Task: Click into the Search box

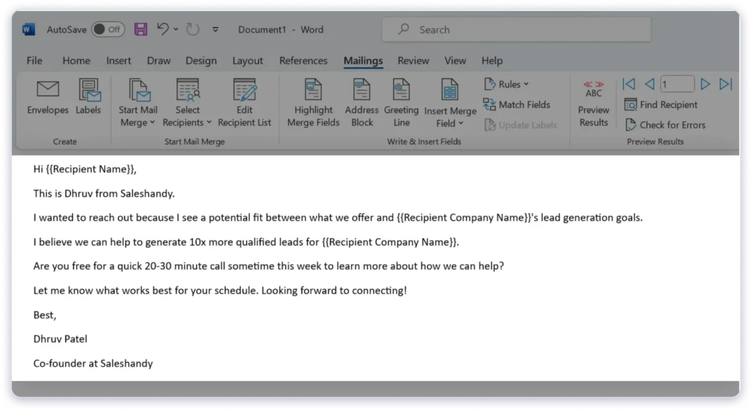Action: [516, 29]
